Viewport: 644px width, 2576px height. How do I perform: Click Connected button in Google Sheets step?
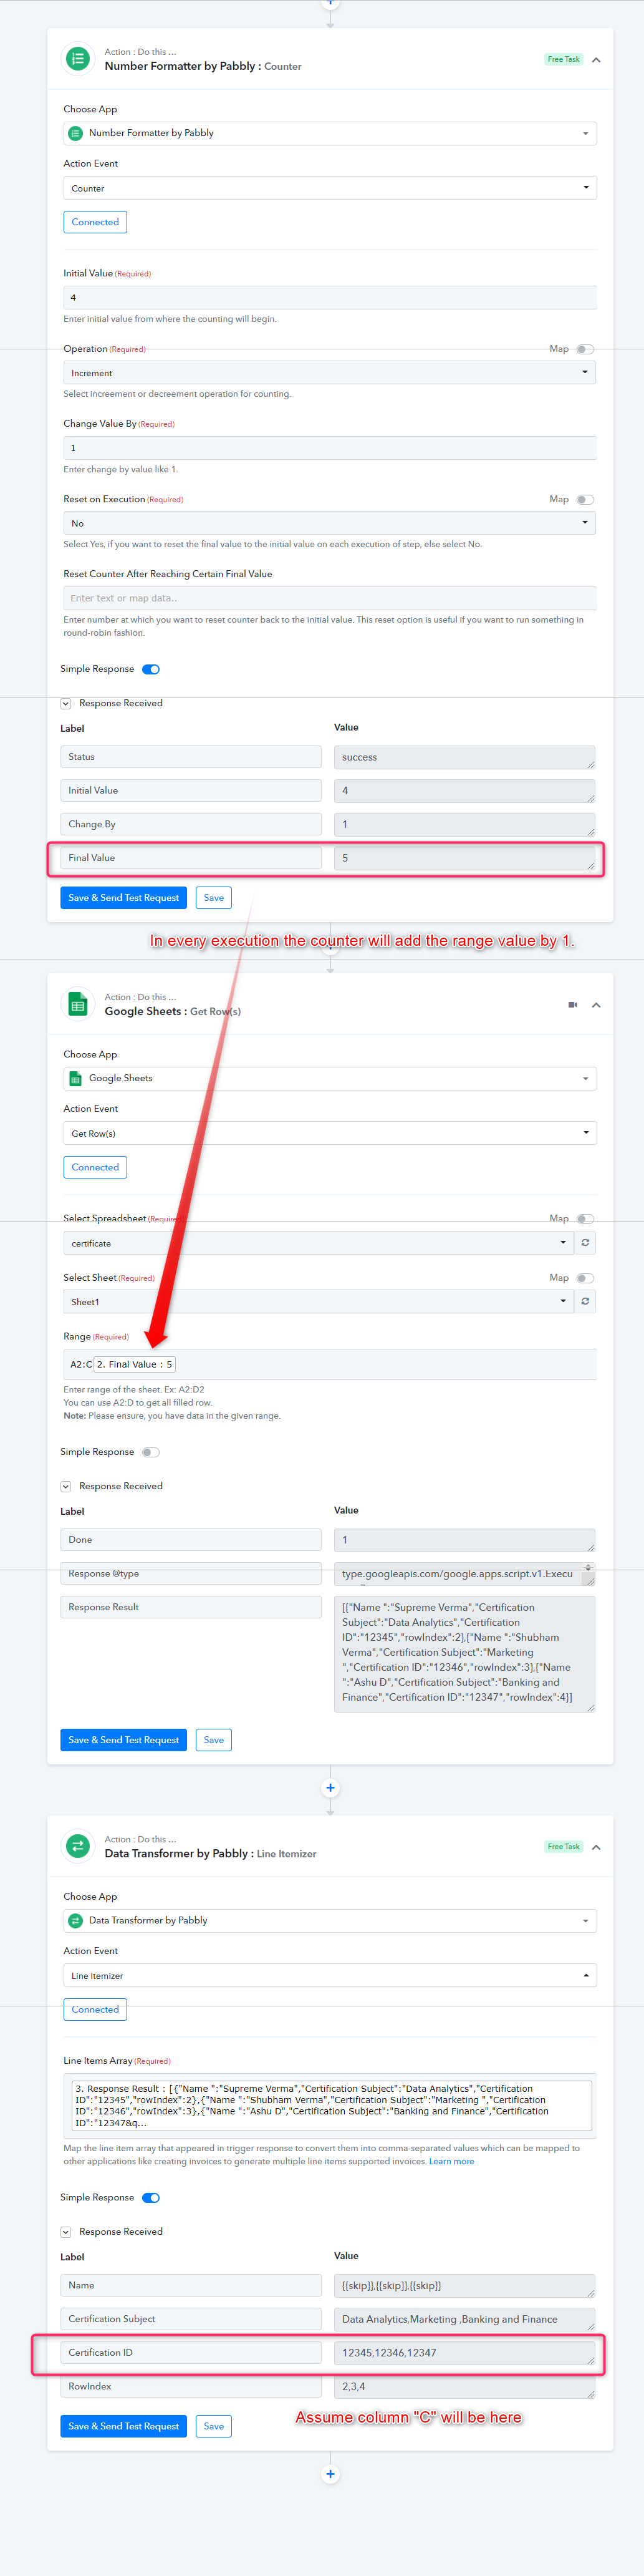click(95, 1167)
